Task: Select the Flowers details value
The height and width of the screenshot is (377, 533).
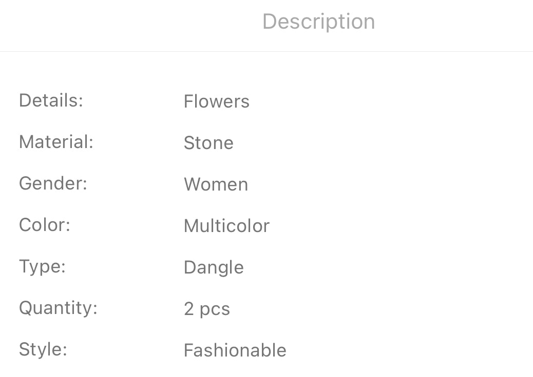Action: 216,101
